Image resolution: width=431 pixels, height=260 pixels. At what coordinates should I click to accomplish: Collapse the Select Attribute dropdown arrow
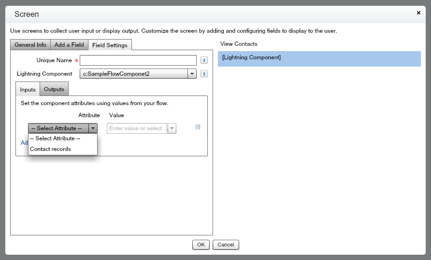[93, 128]
